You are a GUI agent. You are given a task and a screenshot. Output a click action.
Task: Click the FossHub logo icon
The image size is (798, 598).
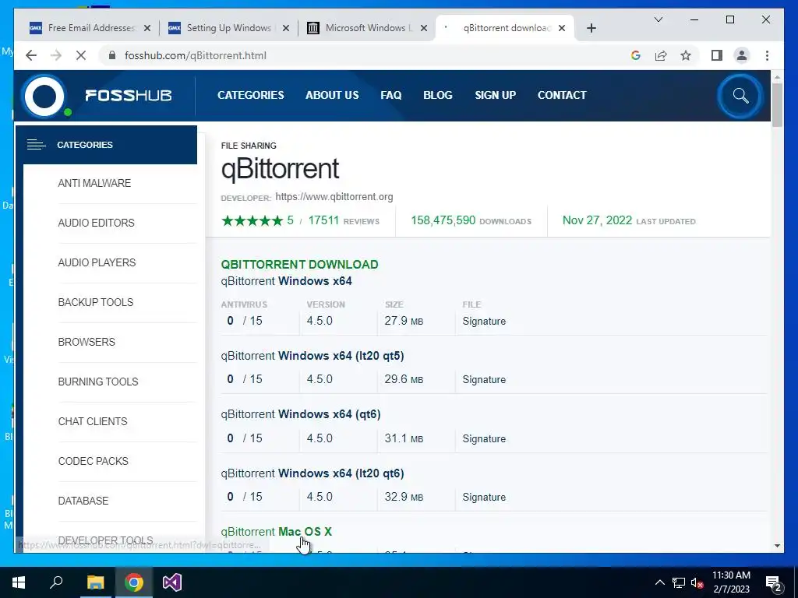pos(44,96)
